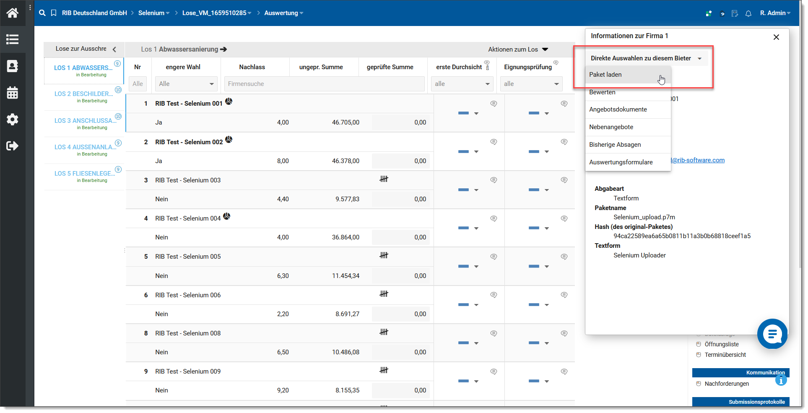Click pie chart icon next to Selenium 001
Image resolution: width=808 pixels, height=413 pixels.
tap(229, 101)
